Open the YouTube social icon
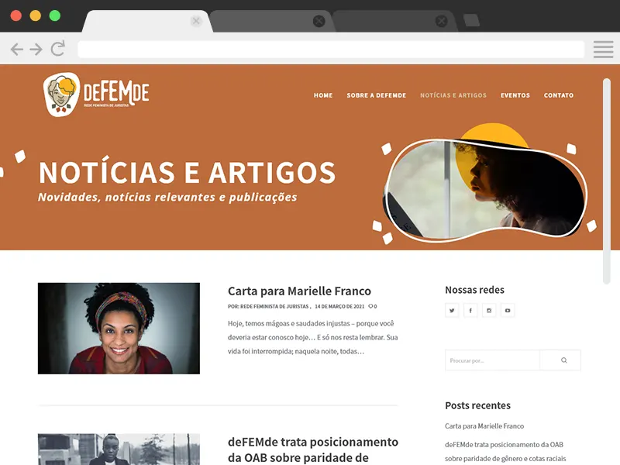 coord(508,311)
